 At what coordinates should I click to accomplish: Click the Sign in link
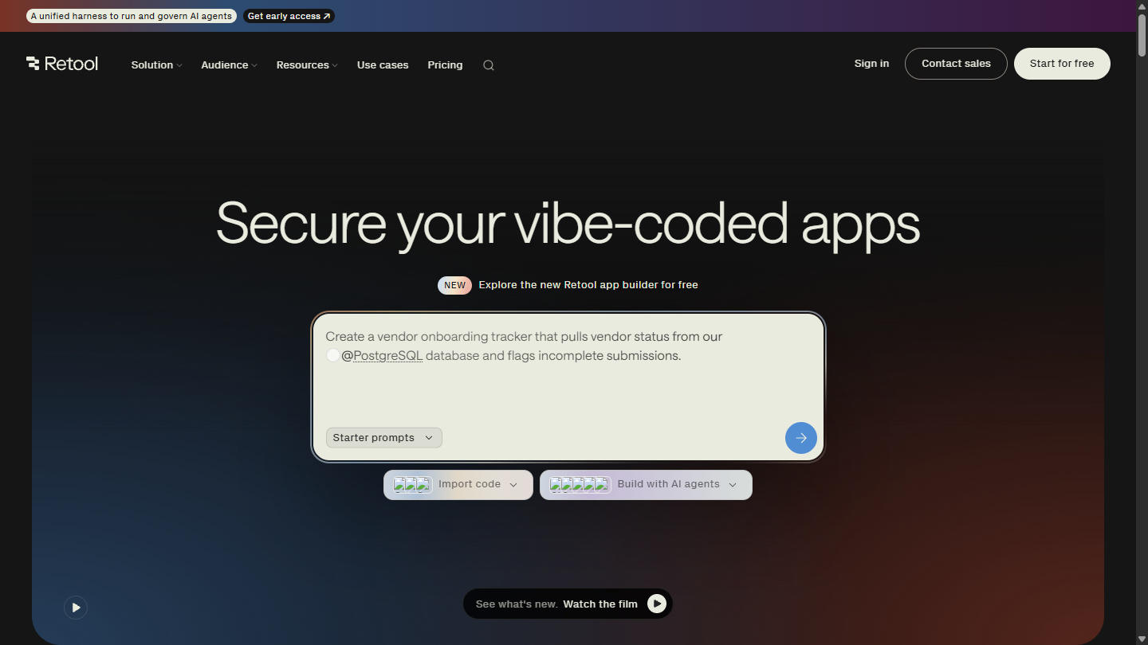[871, 64]
